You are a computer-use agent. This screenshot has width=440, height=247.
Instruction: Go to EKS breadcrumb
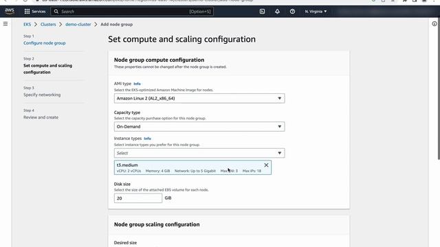[x=27, y=25]
